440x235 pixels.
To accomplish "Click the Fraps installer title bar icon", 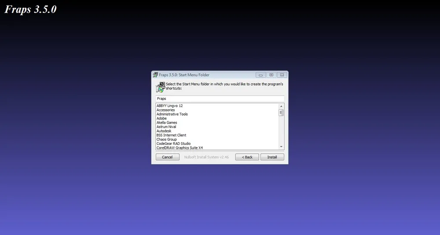I will pos(155,75).
